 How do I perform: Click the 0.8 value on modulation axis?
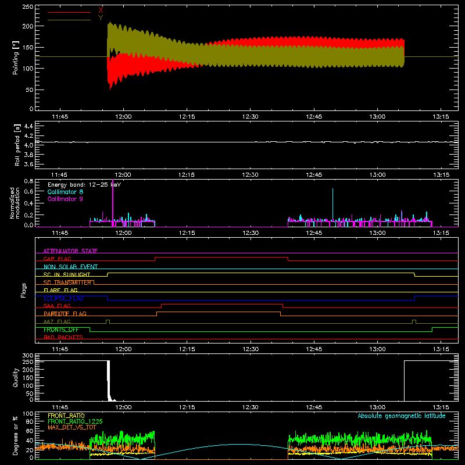(x=28, y=181)
